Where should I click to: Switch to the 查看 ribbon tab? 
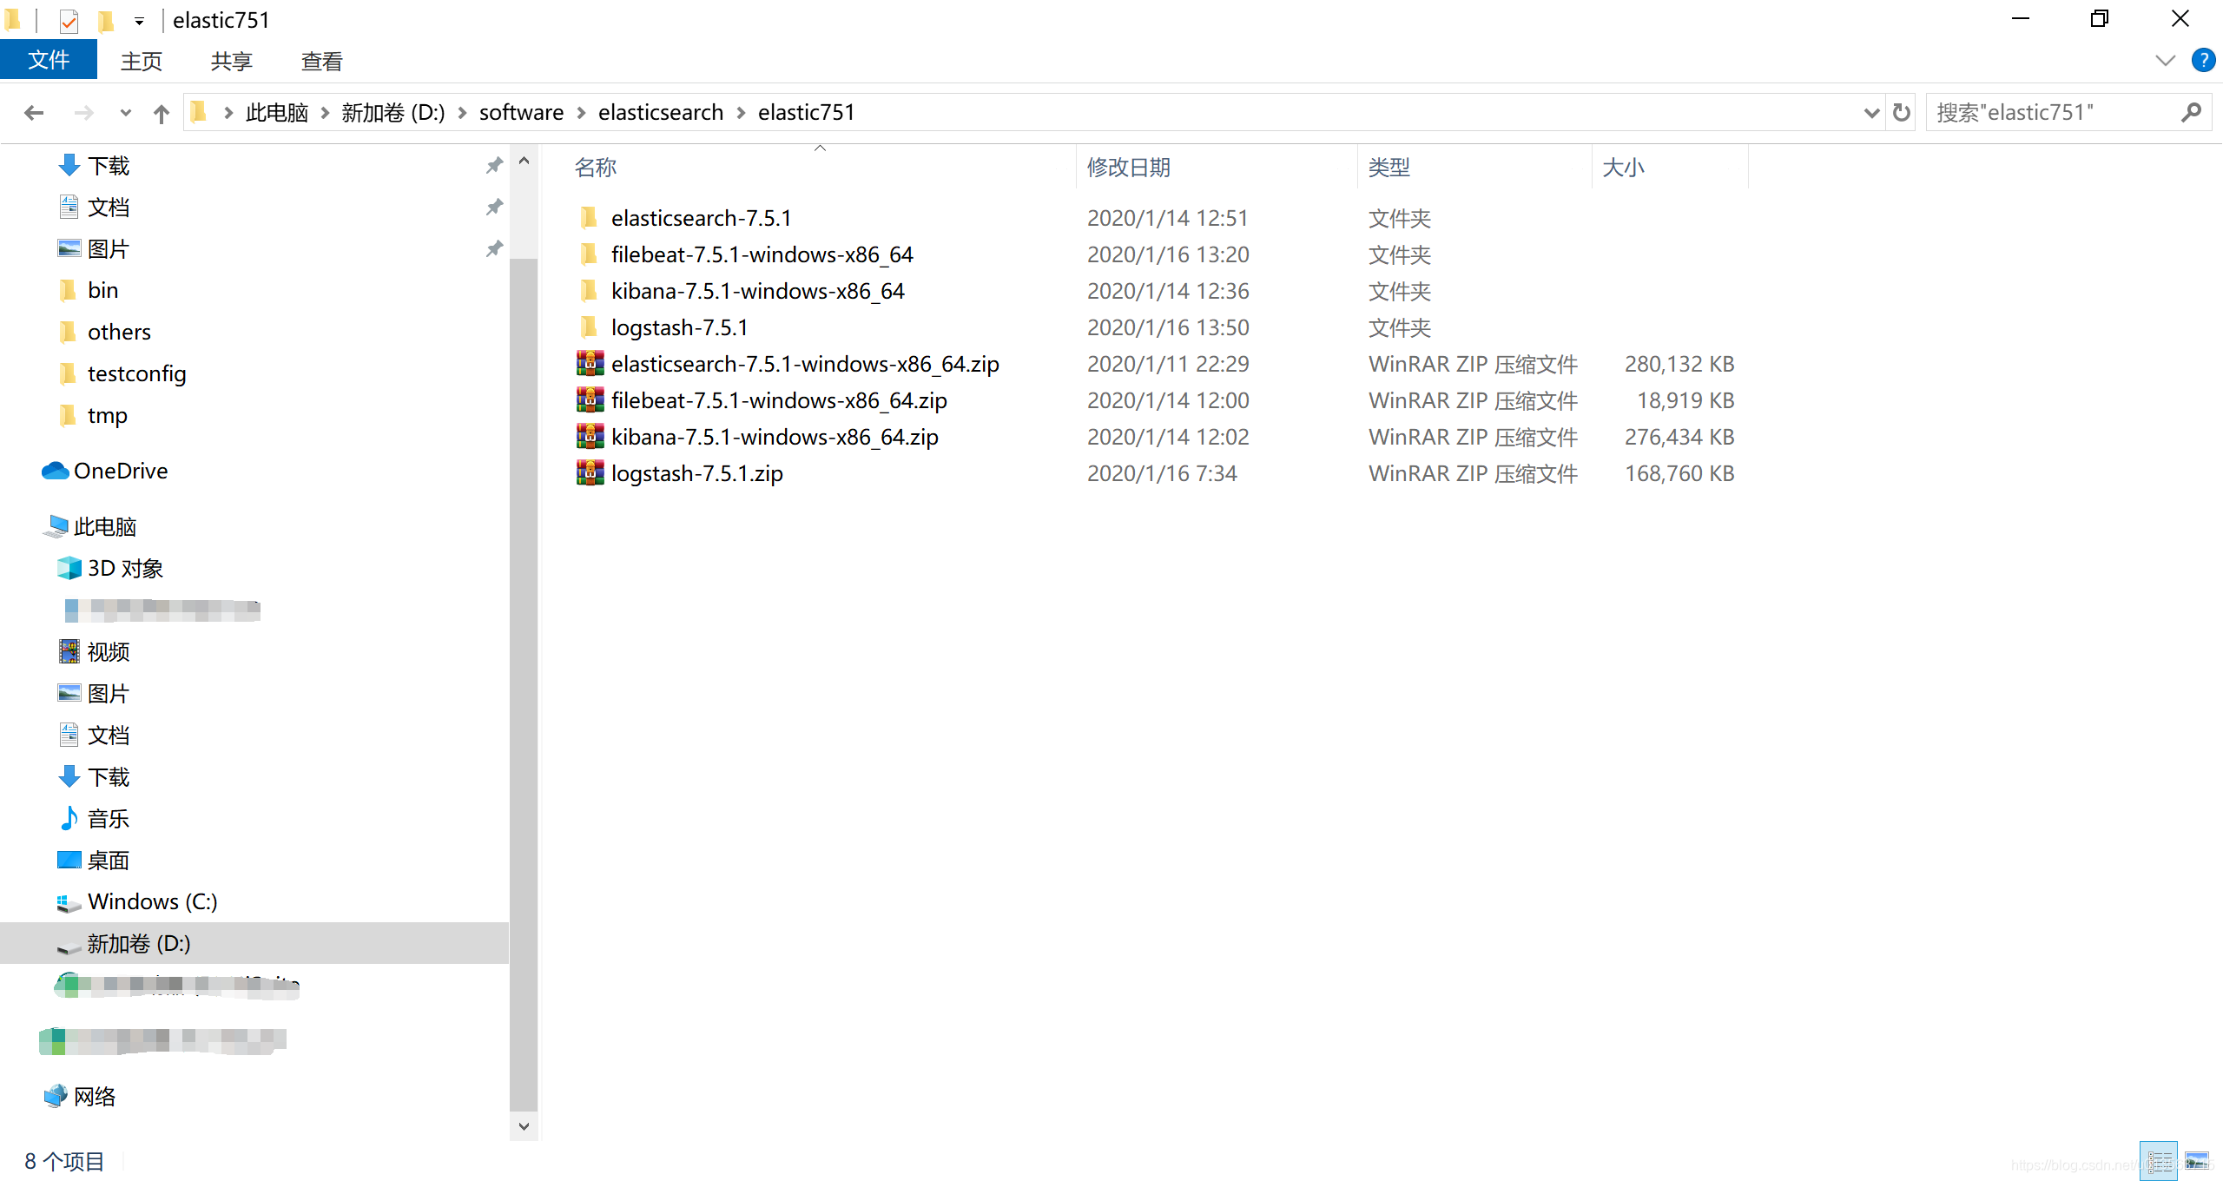coord(321,61)
